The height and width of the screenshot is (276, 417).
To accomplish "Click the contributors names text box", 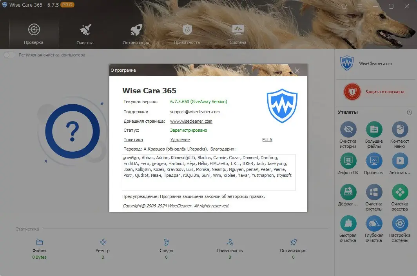I will (208, 172).
